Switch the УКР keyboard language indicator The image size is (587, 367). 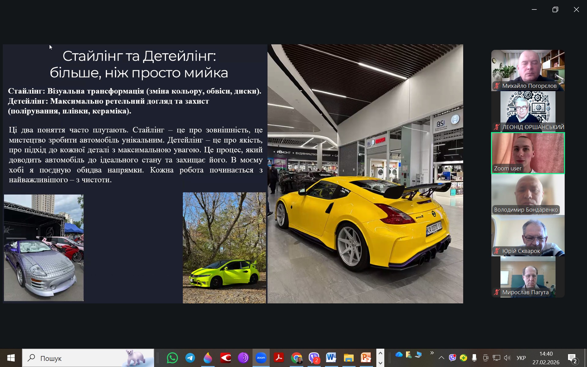click(x=521, y=358)
